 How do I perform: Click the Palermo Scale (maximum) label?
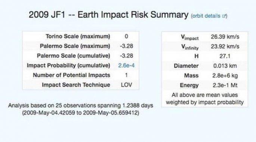pyautogui.click(x=75, y=46)
